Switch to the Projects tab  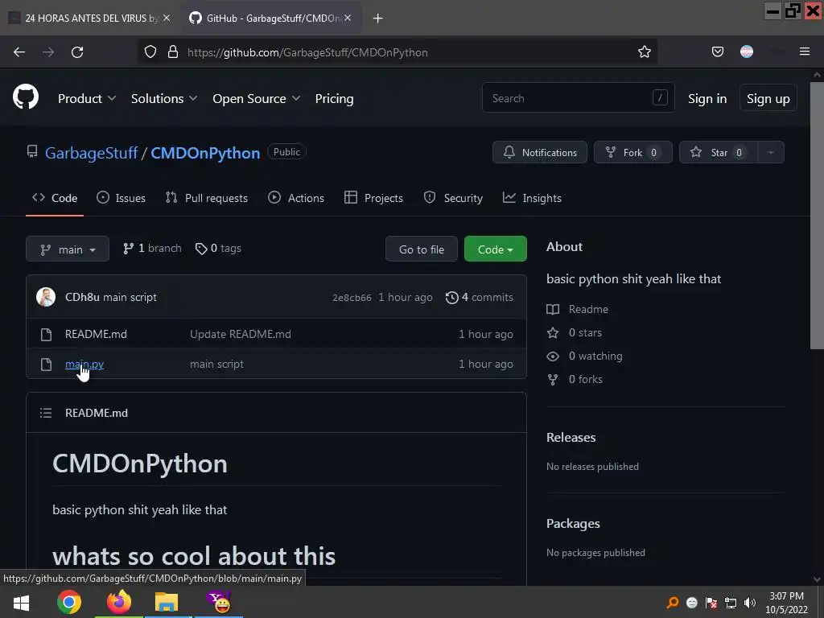[373, 198]
